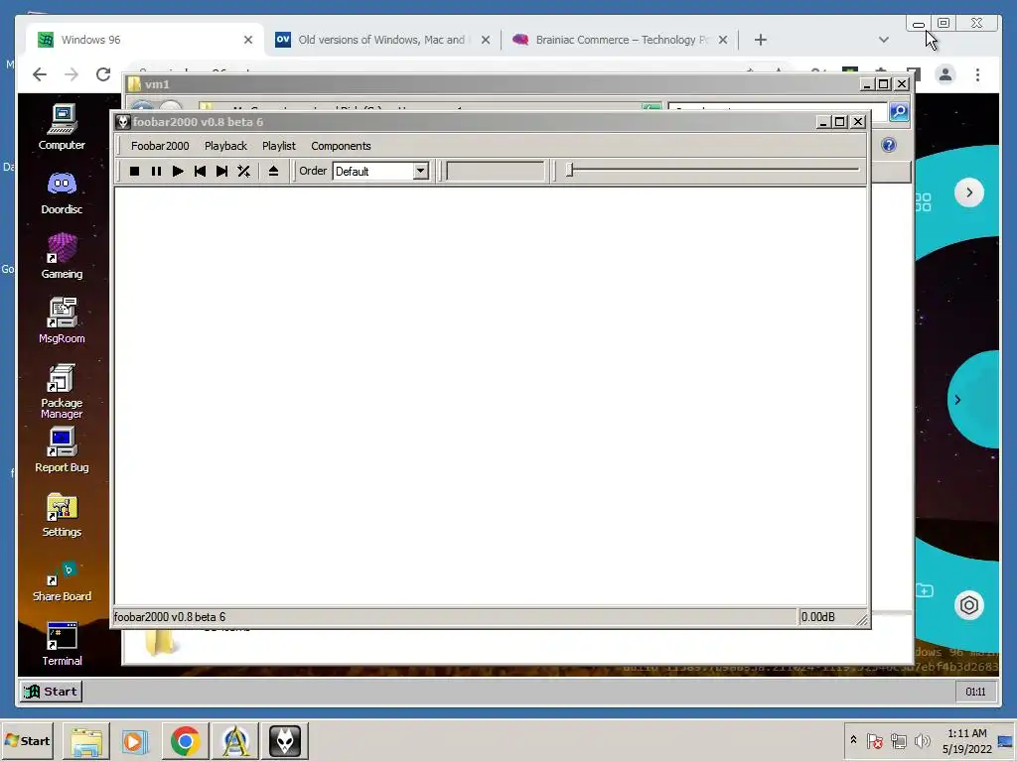This screenshot has height=762, width=1017.
Task: Switch to the Brainiac Commerce tab
Action: pyautogui.click(x=620, y=40)
